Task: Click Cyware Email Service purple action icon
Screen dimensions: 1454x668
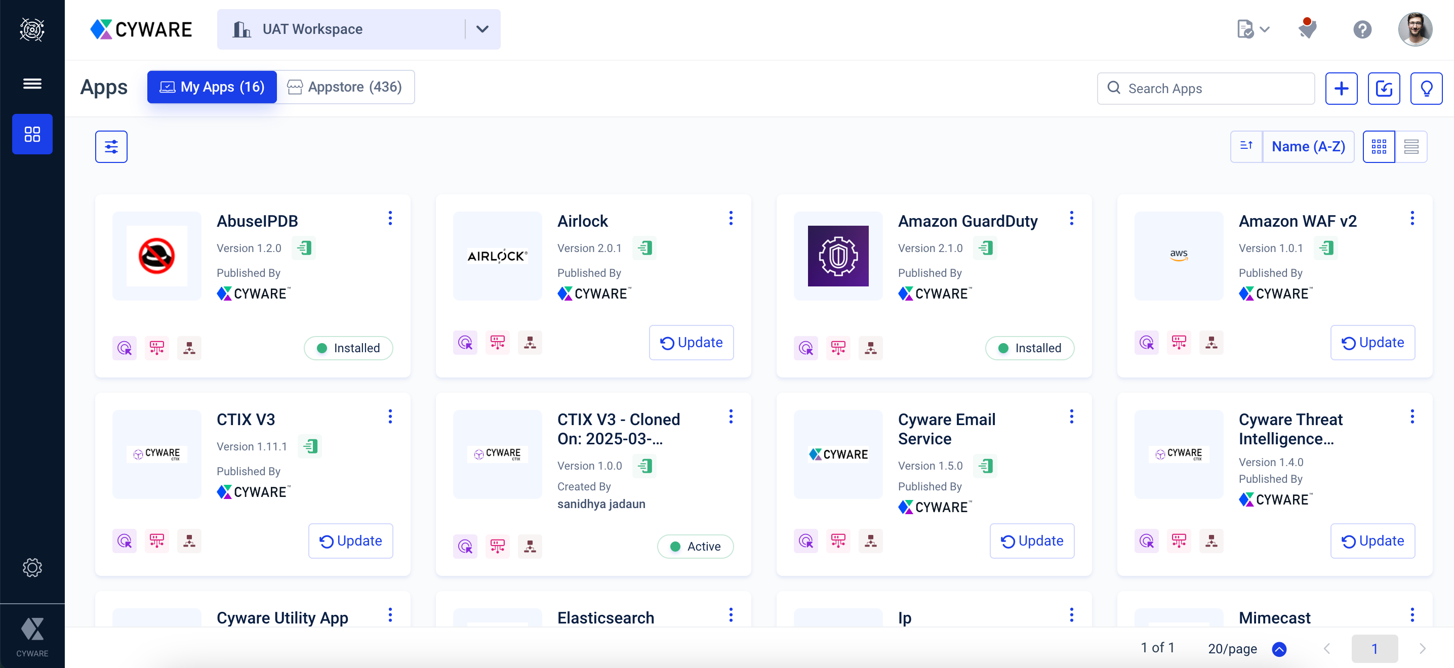Action: tap(806, 541)
